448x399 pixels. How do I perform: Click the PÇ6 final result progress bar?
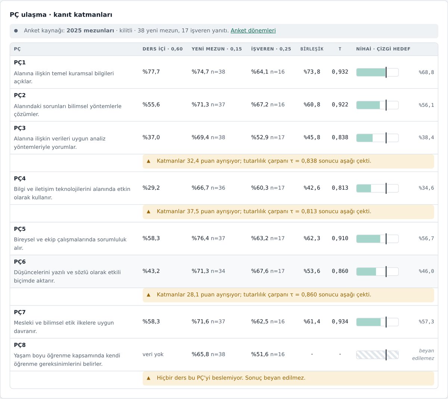377,271
